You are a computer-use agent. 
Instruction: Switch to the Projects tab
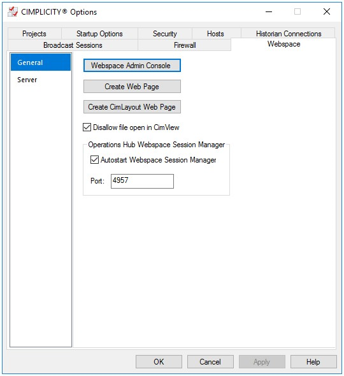click(x=34, y=34)
